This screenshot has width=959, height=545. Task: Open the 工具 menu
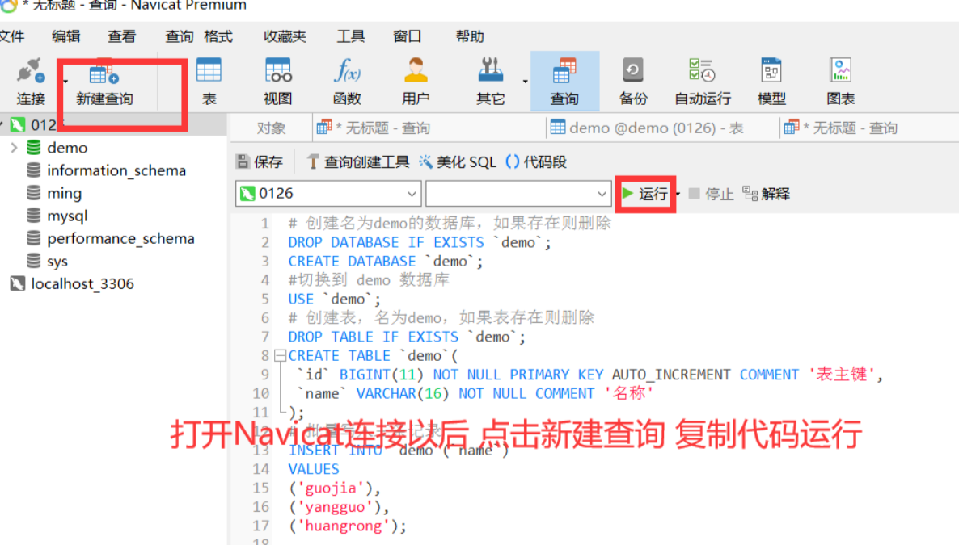[x=350, y=36]
